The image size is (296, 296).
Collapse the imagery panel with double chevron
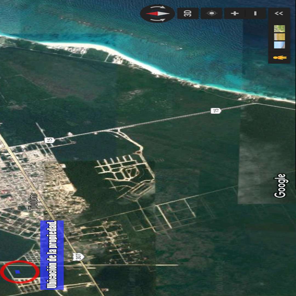pyautogui.click(x=279, y=13)
